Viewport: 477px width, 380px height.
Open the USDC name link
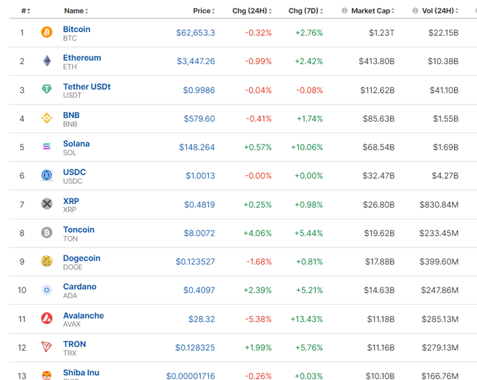click(75, 172)
